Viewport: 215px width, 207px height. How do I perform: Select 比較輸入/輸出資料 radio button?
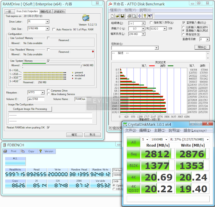click(183, 27)
